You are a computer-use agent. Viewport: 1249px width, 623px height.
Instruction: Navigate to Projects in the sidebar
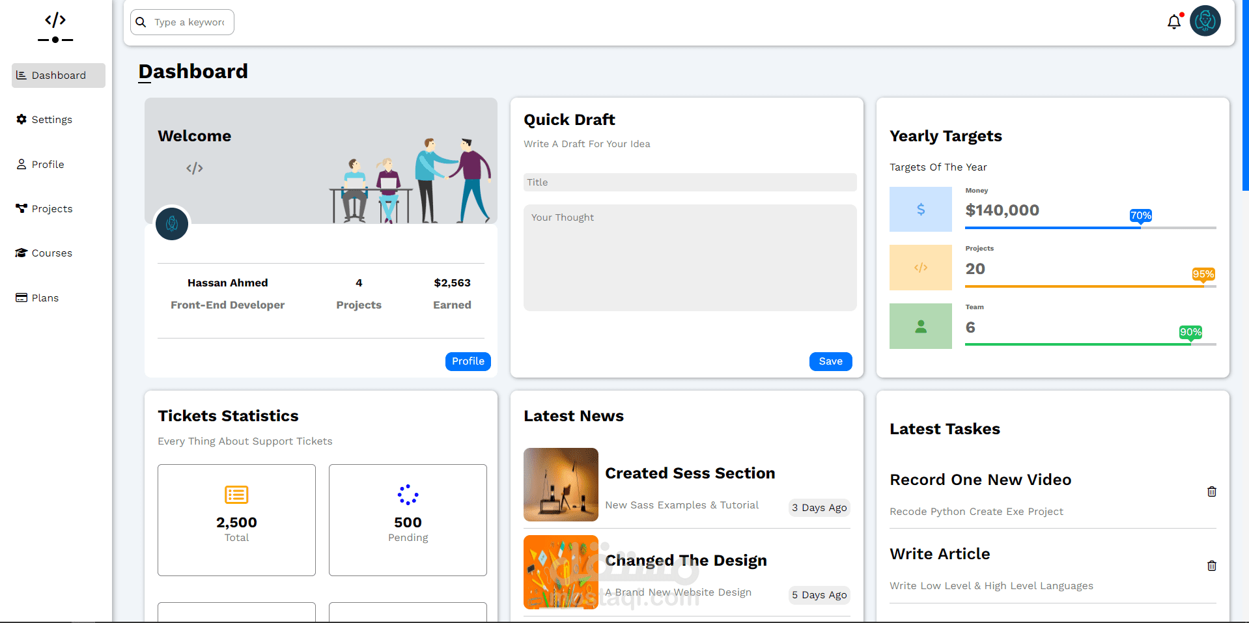(x=59, y=209)
